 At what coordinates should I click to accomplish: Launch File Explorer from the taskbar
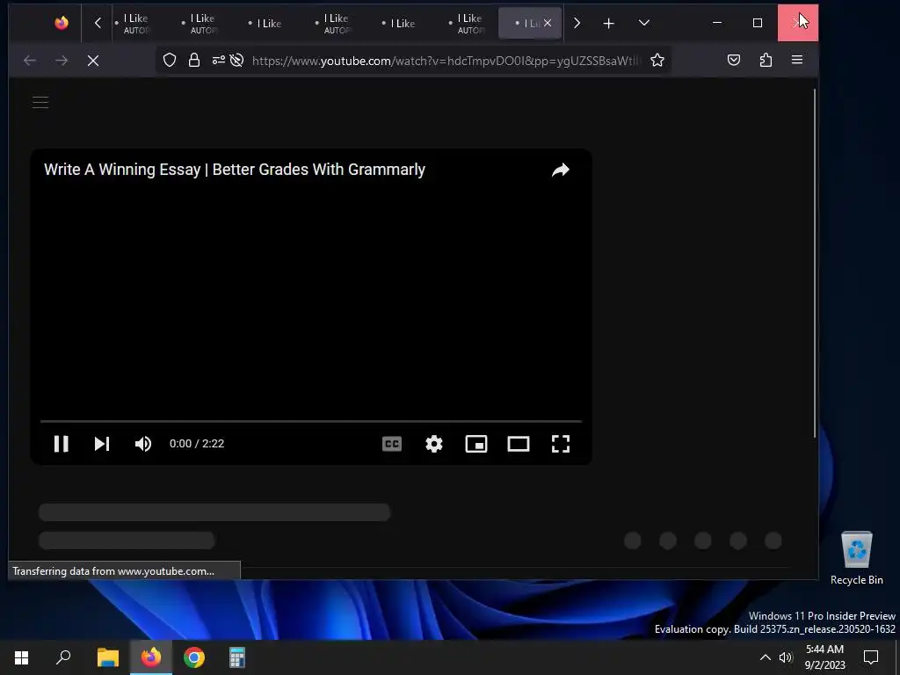[x=108, y=657]
